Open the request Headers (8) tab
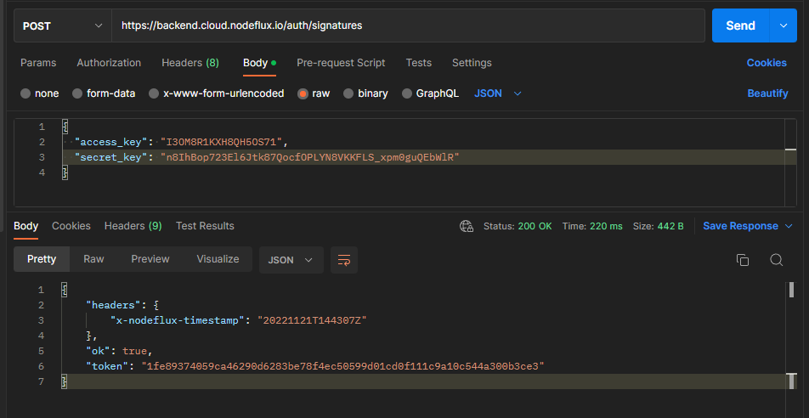This screenshot has height=418, width=809. (x=190, y=63)
